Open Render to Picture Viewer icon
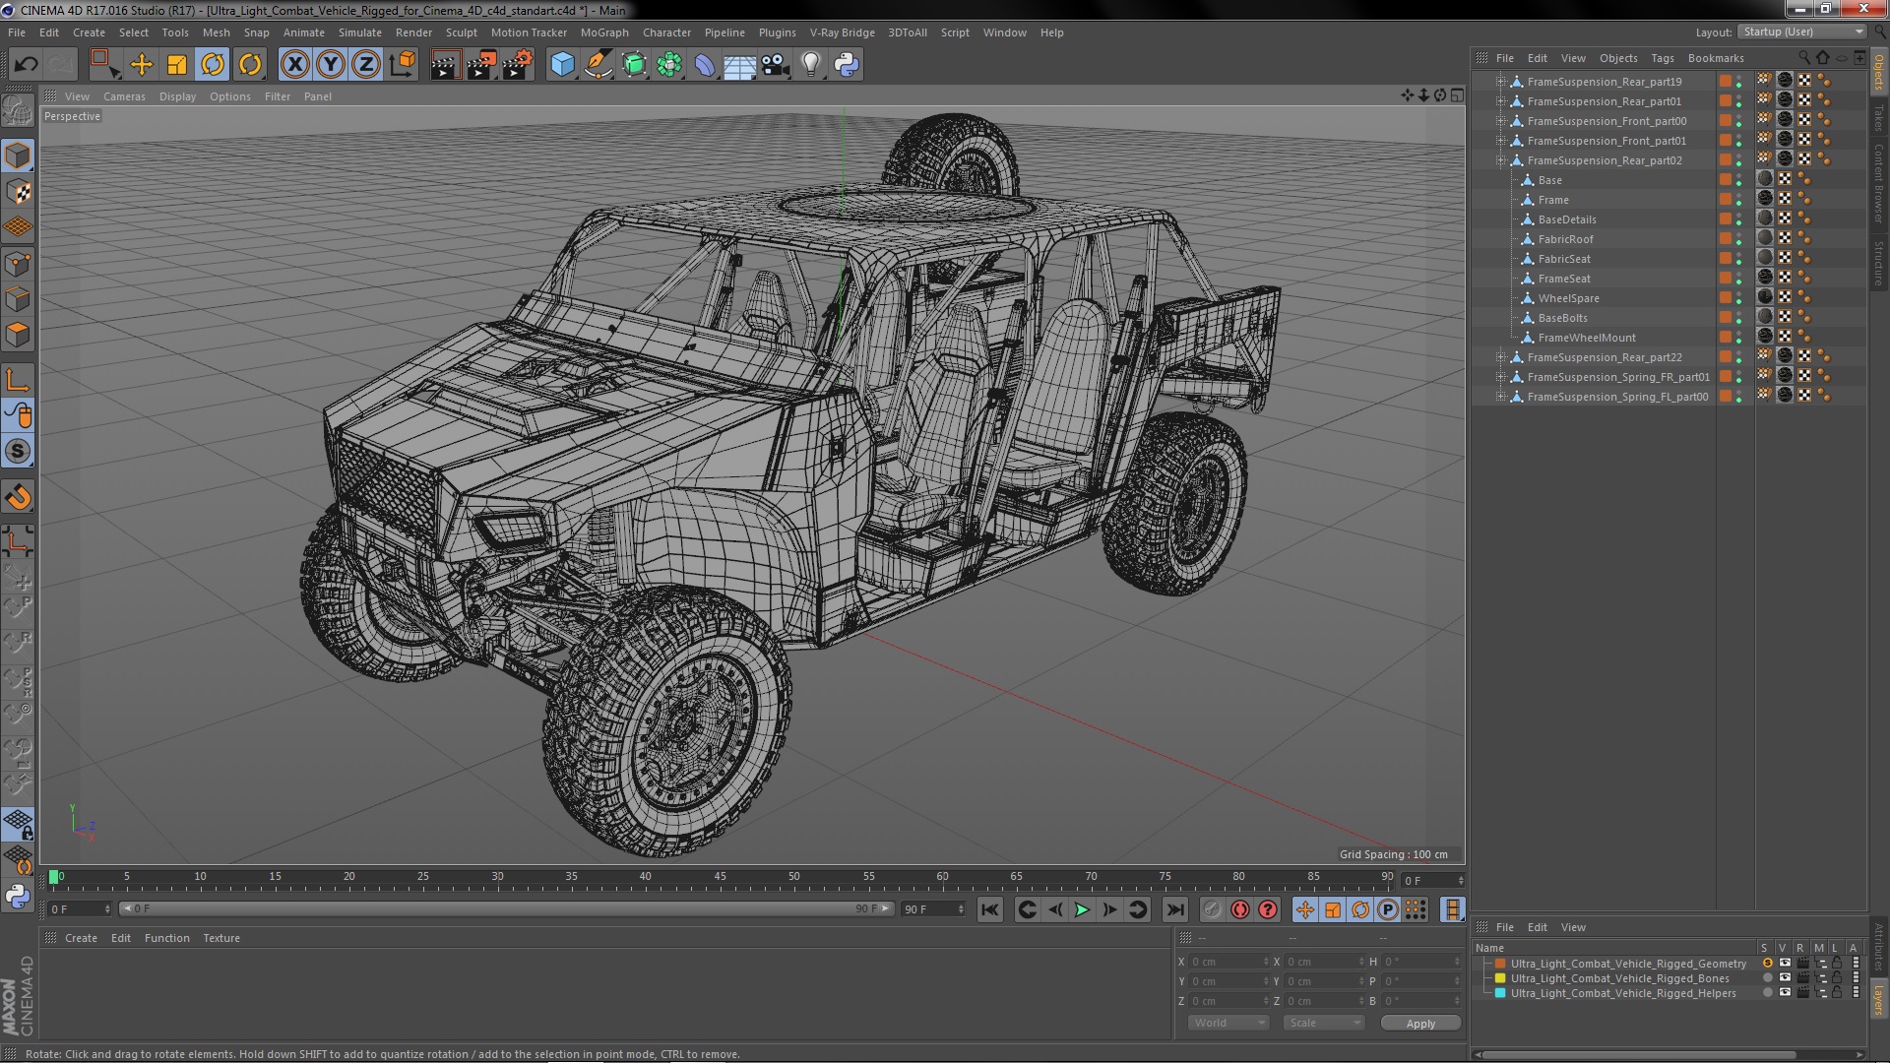Viewport: 1890px width, 1063px height. coord(481,65)
